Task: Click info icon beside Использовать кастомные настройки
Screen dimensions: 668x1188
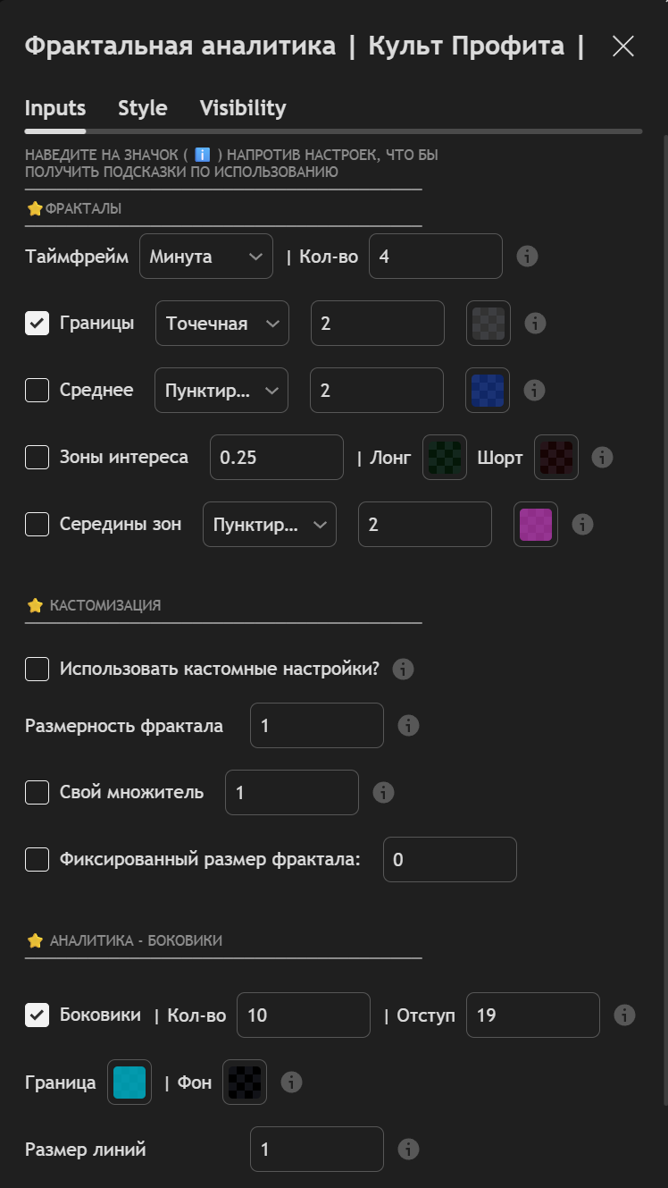Action: tap(403, 669)
